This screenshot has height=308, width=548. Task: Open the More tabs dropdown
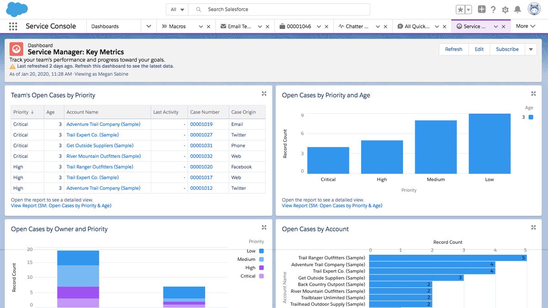[x=526, y=26]
